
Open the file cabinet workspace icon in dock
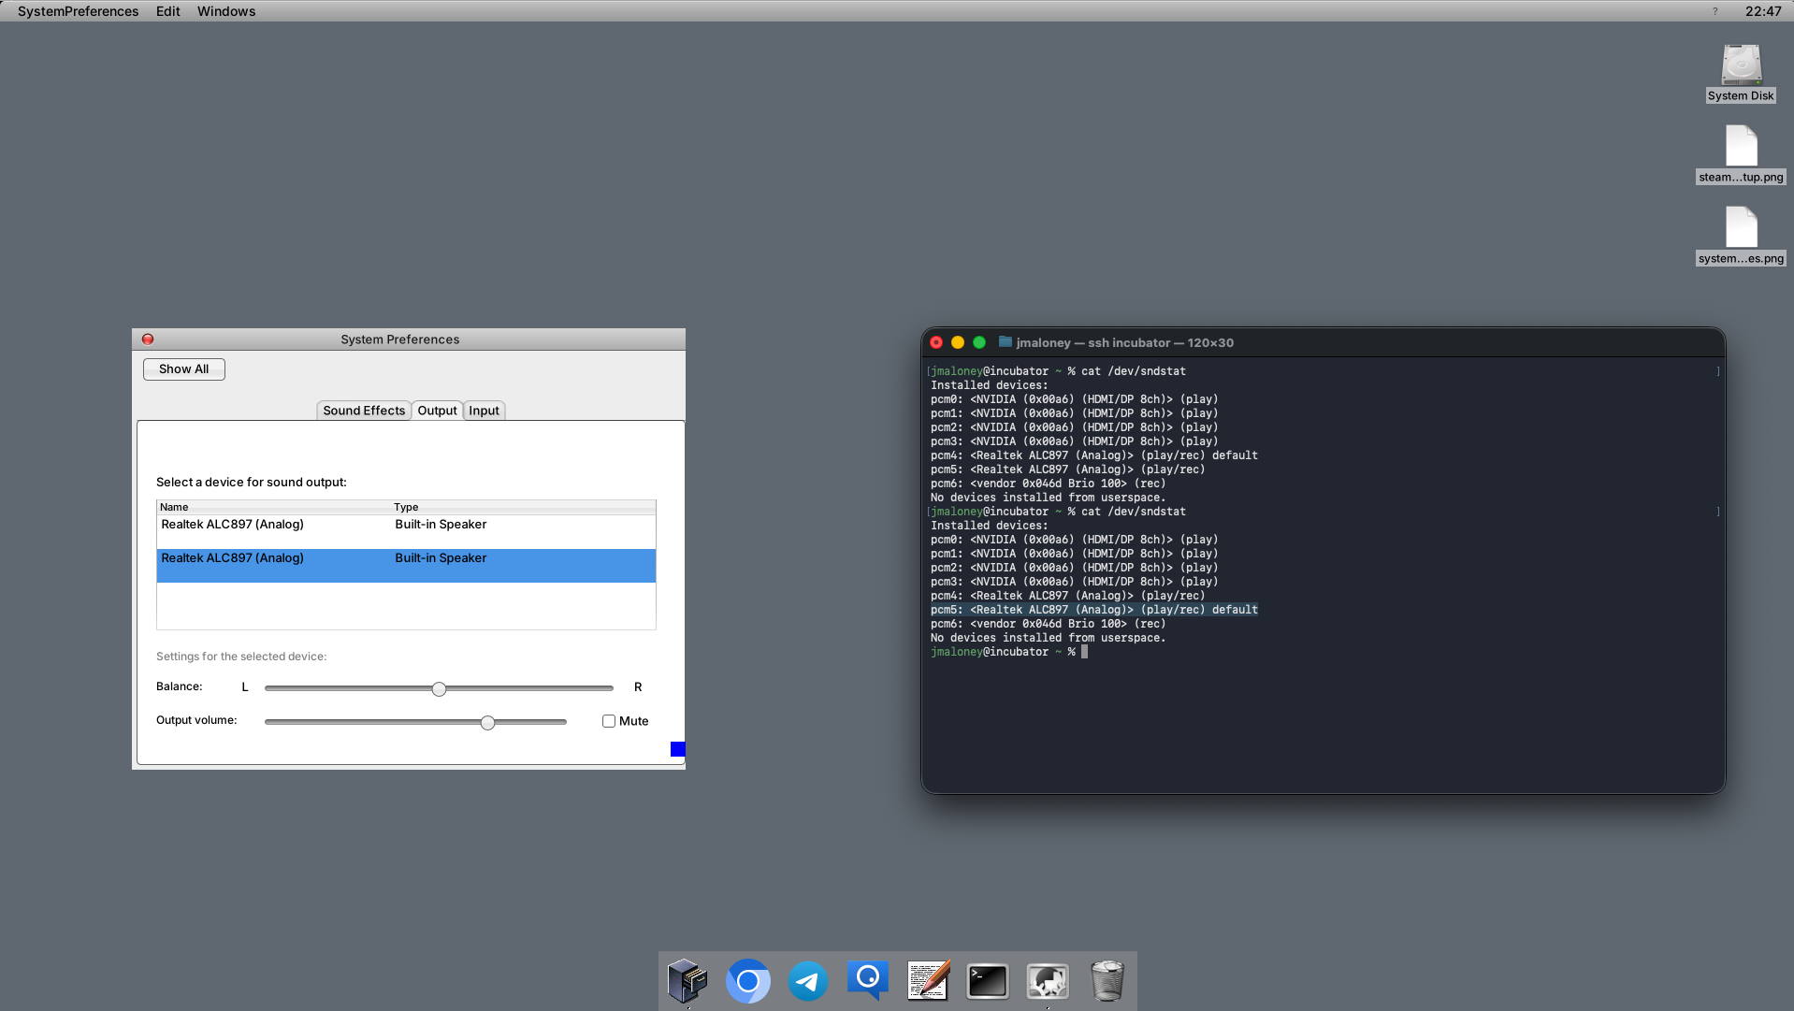(687, 980)
